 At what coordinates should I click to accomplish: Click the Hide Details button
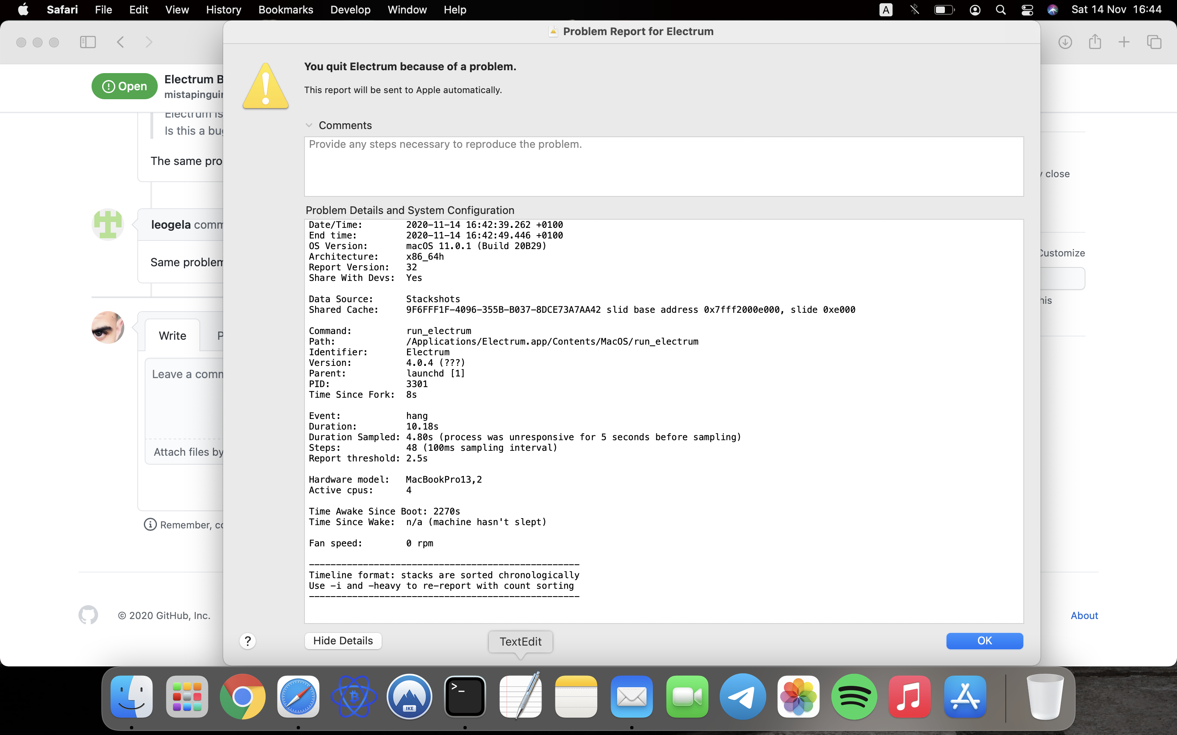pyautogui.click(x=343, y=641)
